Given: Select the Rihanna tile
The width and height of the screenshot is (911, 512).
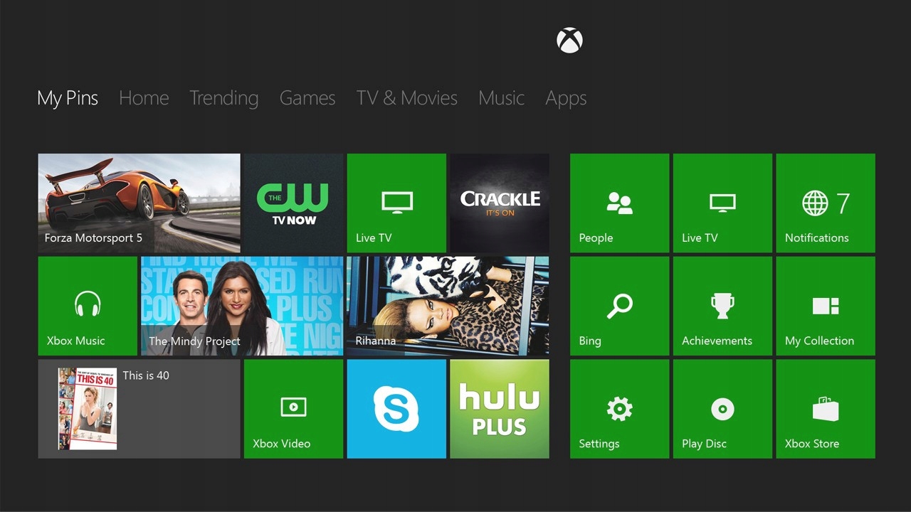Looking at the screenshot, I should coord(448,306).
